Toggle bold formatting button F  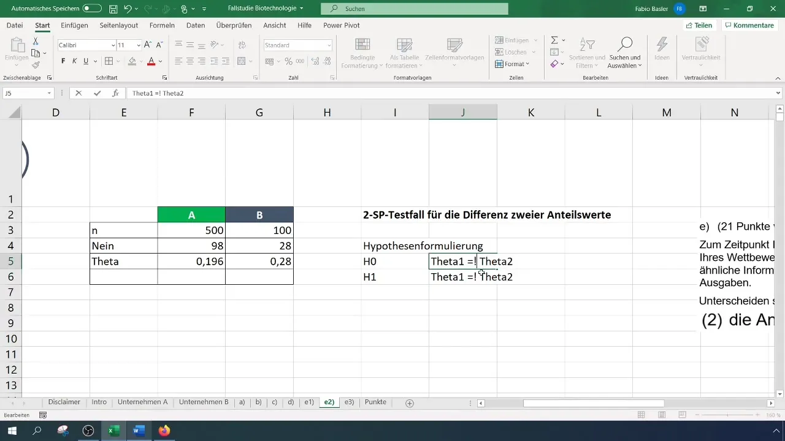click(63, 61)
